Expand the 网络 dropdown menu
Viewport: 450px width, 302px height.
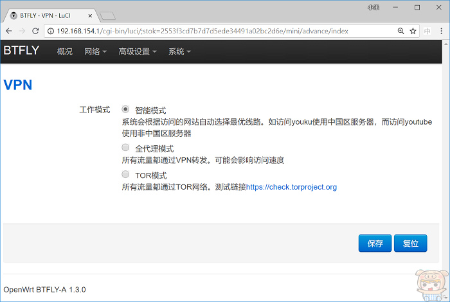pyautogui.click(x=95, y=51)
